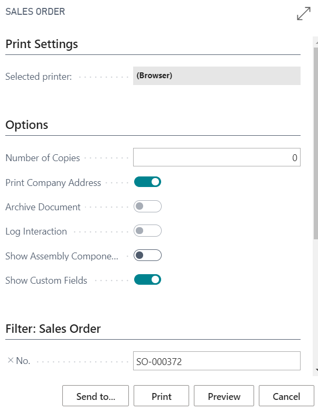The image size is (318, 411).
Task: Cancel the Sales Order dialog
Action: (286, 396)
